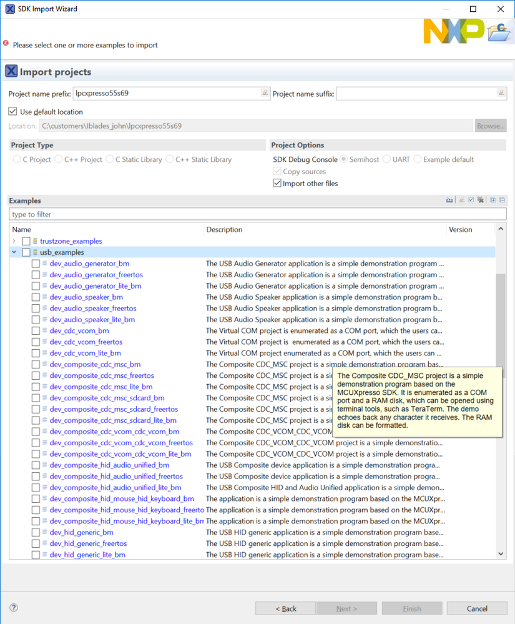Screen dimensions: 515x624
Task: Click the expand all icon in Examples toolbar
Action: [x=493, y=200]
